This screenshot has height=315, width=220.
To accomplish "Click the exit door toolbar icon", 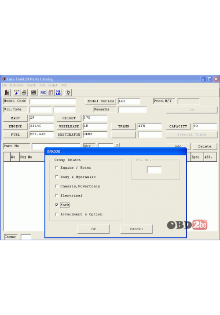I will (7, 92).
